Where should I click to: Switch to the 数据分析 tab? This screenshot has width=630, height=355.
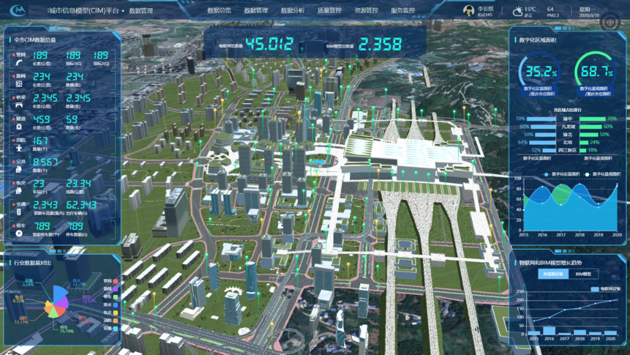tap(292, 11)
